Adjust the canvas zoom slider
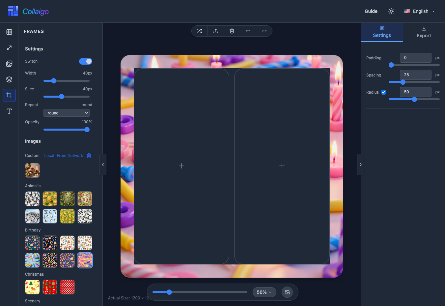This screenshot has height=306, width=445. [200, 292]
